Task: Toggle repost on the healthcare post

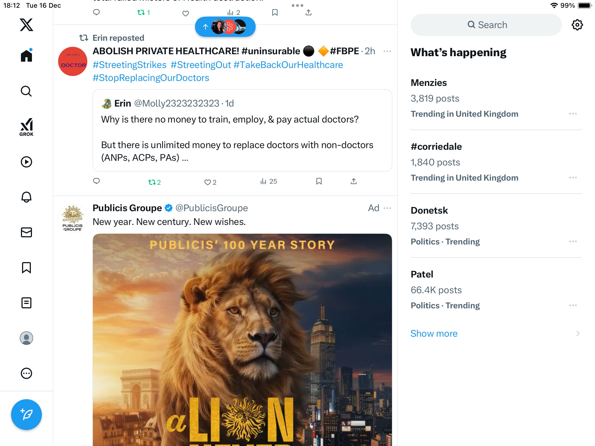Action: tap(154, 182)
